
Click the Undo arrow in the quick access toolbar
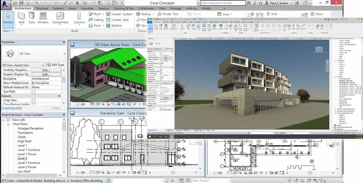(36, 3)
